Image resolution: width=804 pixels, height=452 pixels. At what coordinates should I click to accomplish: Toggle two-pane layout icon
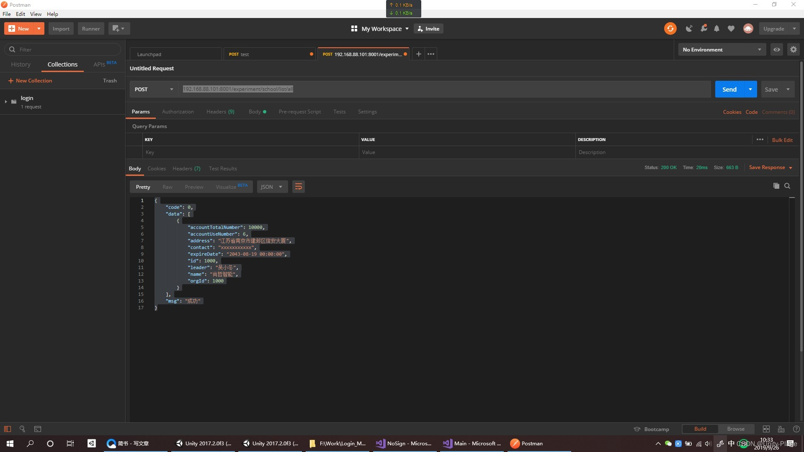point(766,429)
